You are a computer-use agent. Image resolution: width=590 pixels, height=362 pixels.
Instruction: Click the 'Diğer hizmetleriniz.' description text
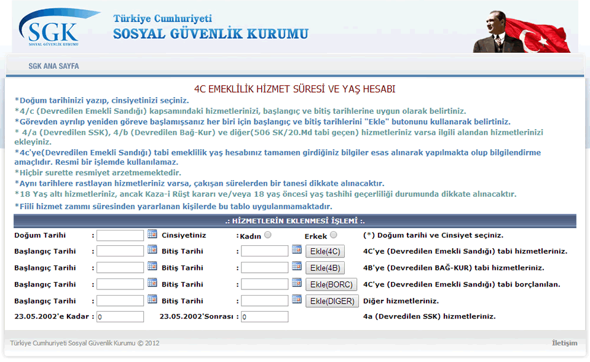pos(401,301)
